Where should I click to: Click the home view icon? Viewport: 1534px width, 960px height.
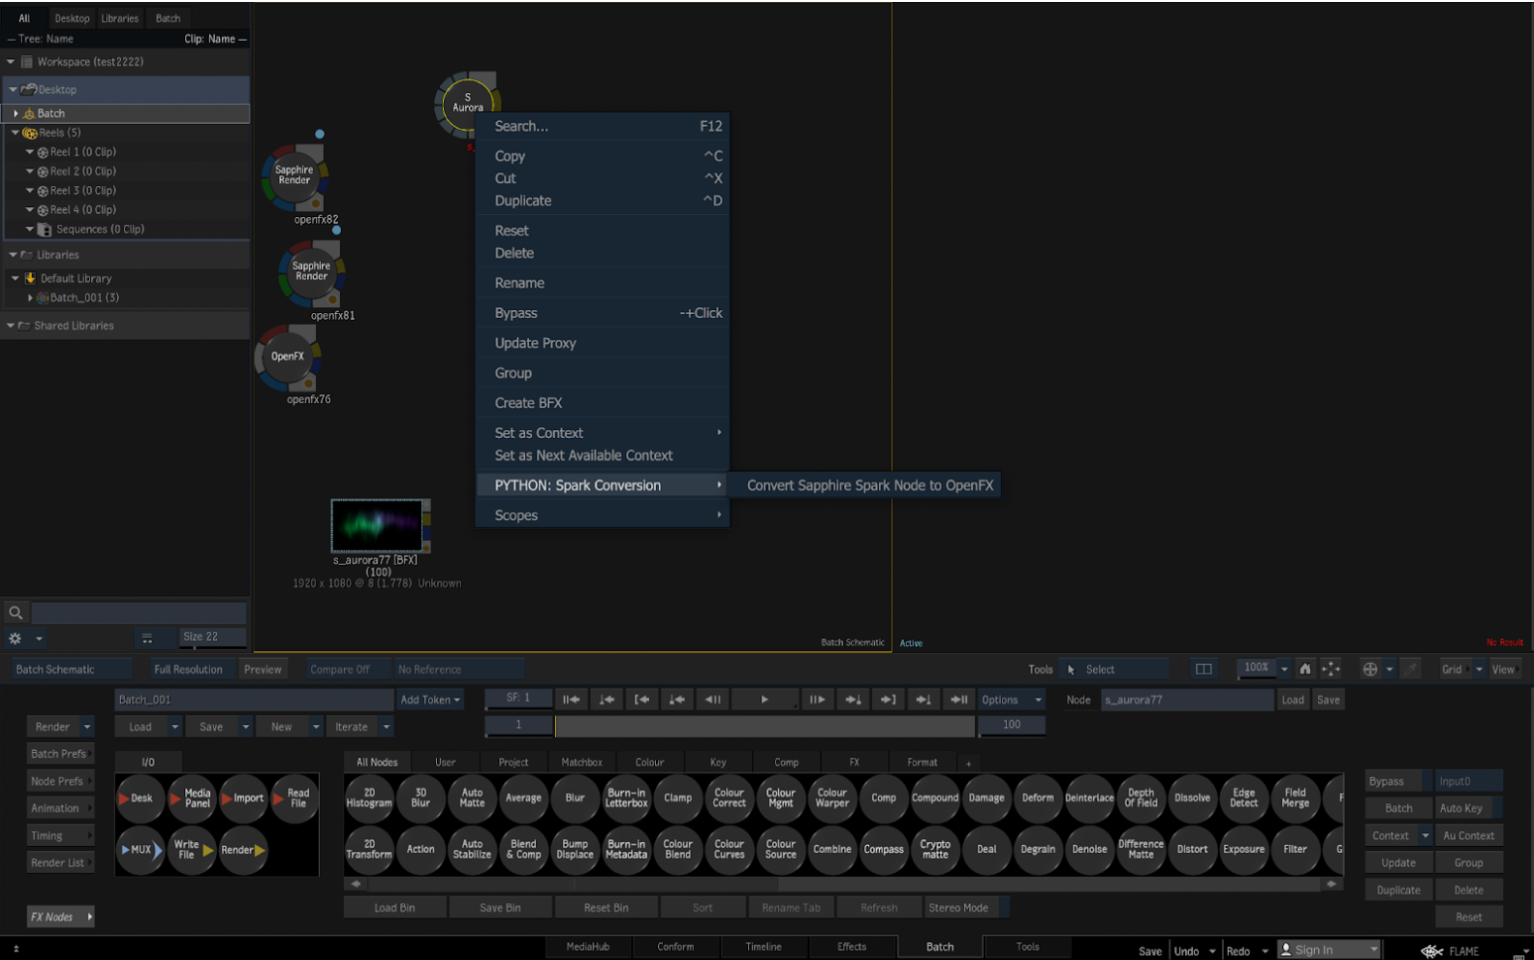[x=1305, y=669]
